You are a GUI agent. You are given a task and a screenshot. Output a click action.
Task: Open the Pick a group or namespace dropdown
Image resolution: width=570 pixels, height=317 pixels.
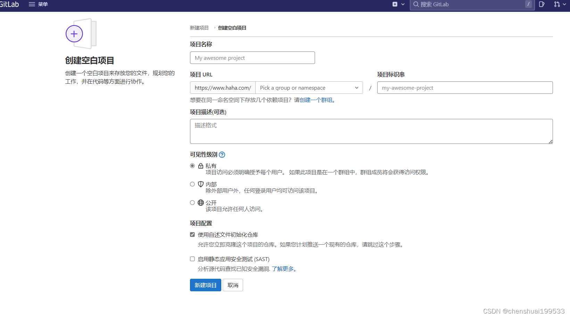pos(309,88)
